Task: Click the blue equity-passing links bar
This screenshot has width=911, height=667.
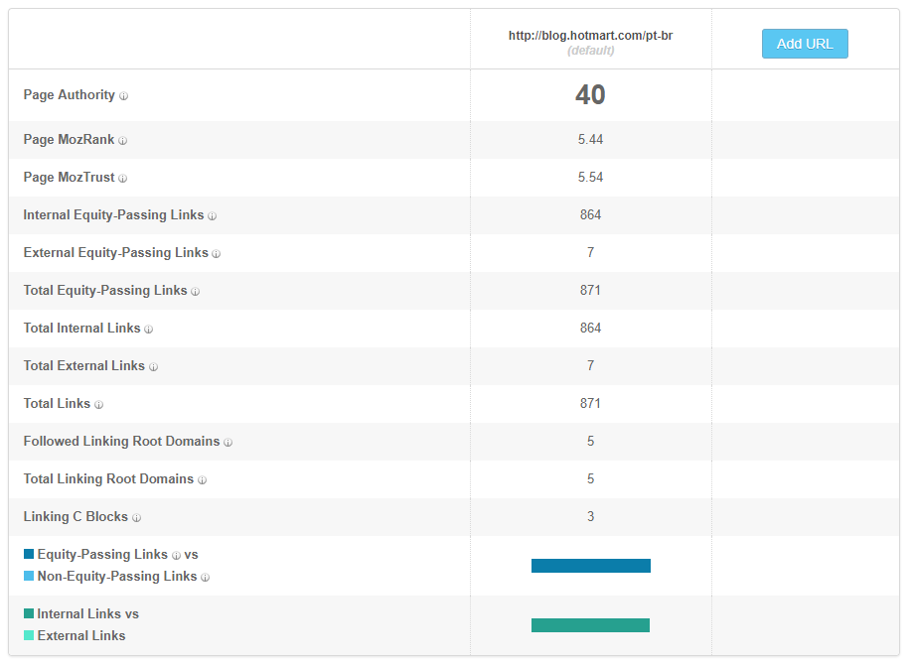Action: click(591, 566)
